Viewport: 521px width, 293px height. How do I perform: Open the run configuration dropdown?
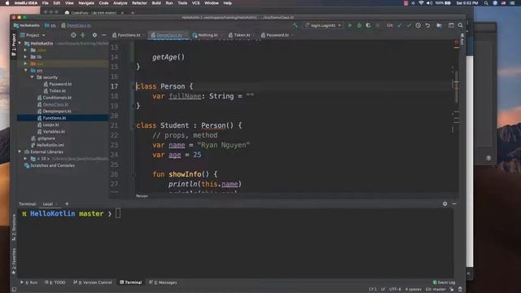point(323,25)
